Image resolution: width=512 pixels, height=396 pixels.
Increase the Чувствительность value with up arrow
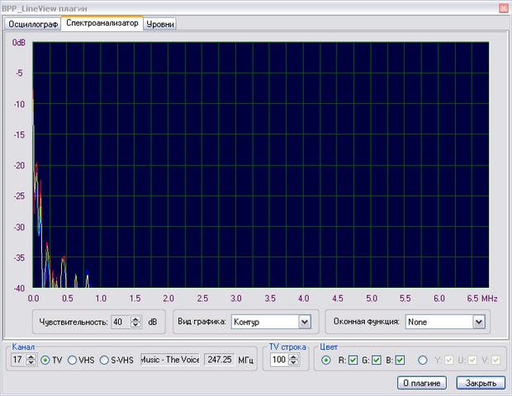point(135,318)
